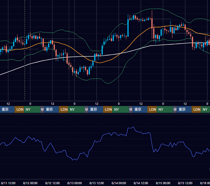
Task: Click the 8/11 12:00 date label
Action: point(8,183)
